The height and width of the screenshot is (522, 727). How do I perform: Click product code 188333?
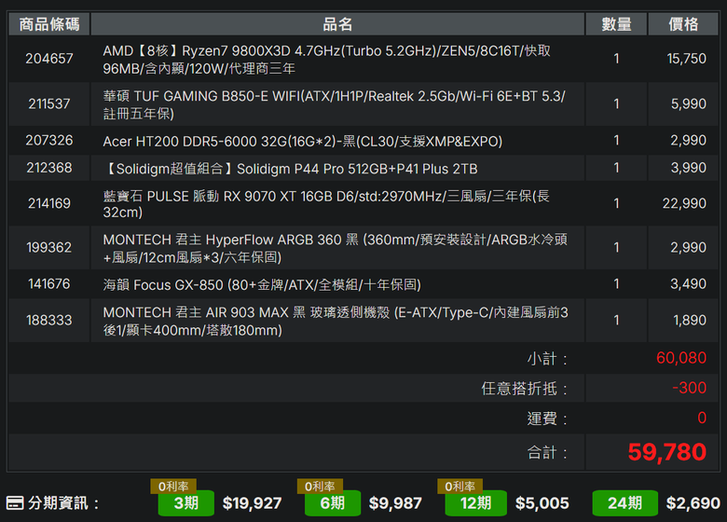[x=49, y=321]
